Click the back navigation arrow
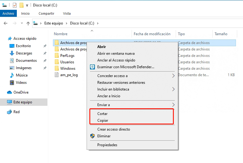243x163 pixels. click(x=6, y=23)
